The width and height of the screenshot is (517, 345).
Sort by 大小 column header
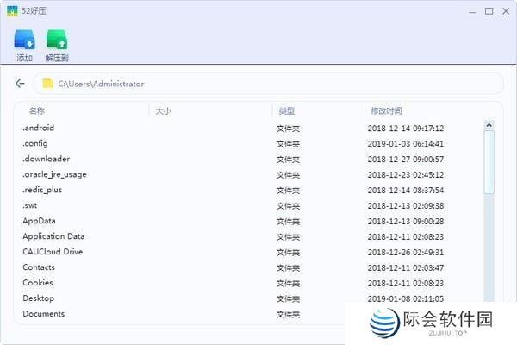point(164,111)
